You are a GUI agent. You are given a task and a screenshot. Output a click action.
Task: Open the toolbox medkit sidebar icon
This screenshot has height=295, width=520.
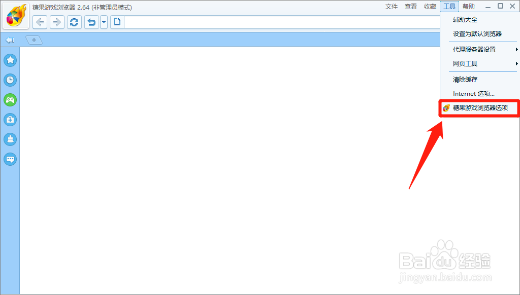10,120
